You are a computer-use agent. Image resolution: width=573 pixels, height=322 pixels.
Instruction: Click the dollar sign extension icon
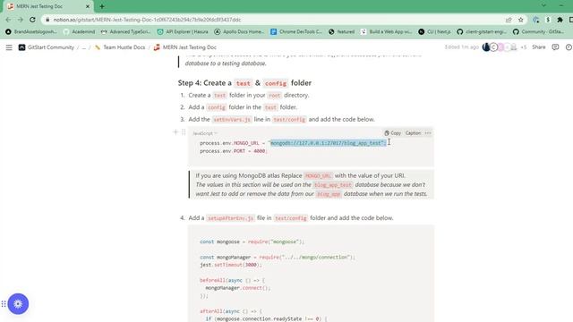[x=548, y=20]
